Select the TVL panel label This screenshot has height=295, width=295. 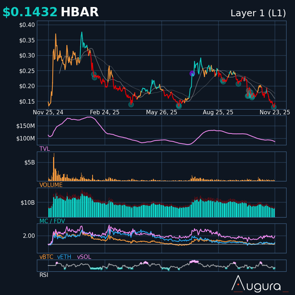[x=45, y=149]
